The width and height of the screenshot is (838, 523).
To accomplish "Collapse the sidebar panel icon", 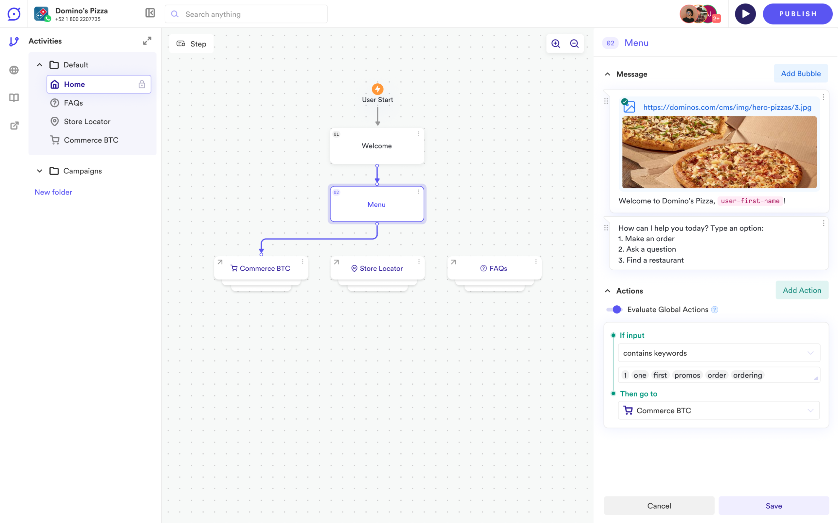I will coord(150,13).
